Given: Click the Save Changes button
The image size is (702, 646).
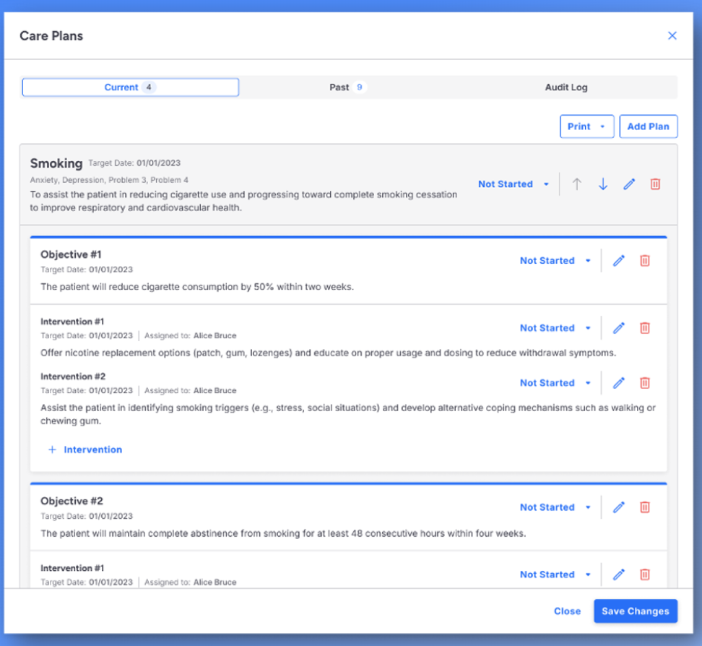Looking at the screenshot, I should [636, 611].
